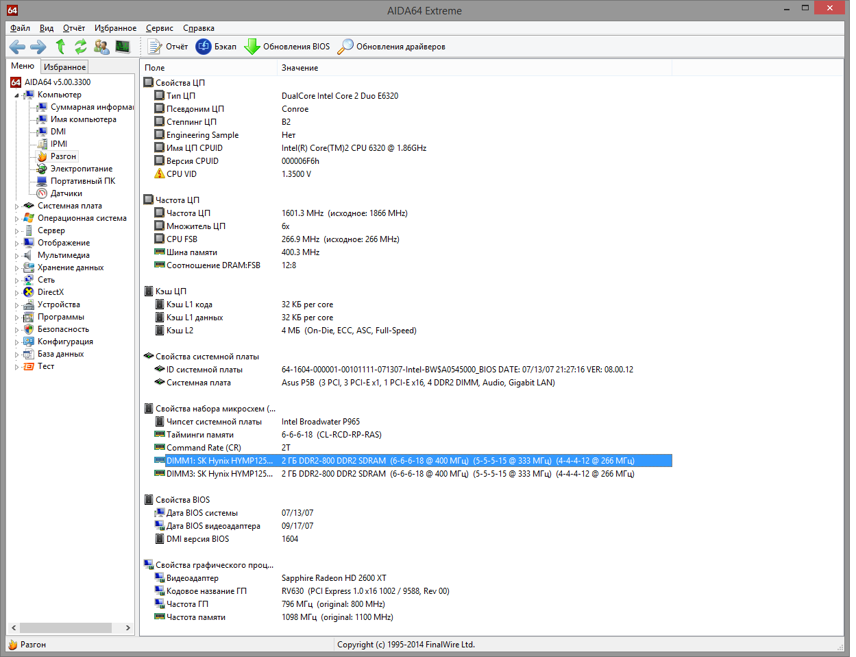Image resolution: width=856 pixels, height=657 pixels.
Task: Click the green Up arrow toolbar icon
Action: [60, 47]
